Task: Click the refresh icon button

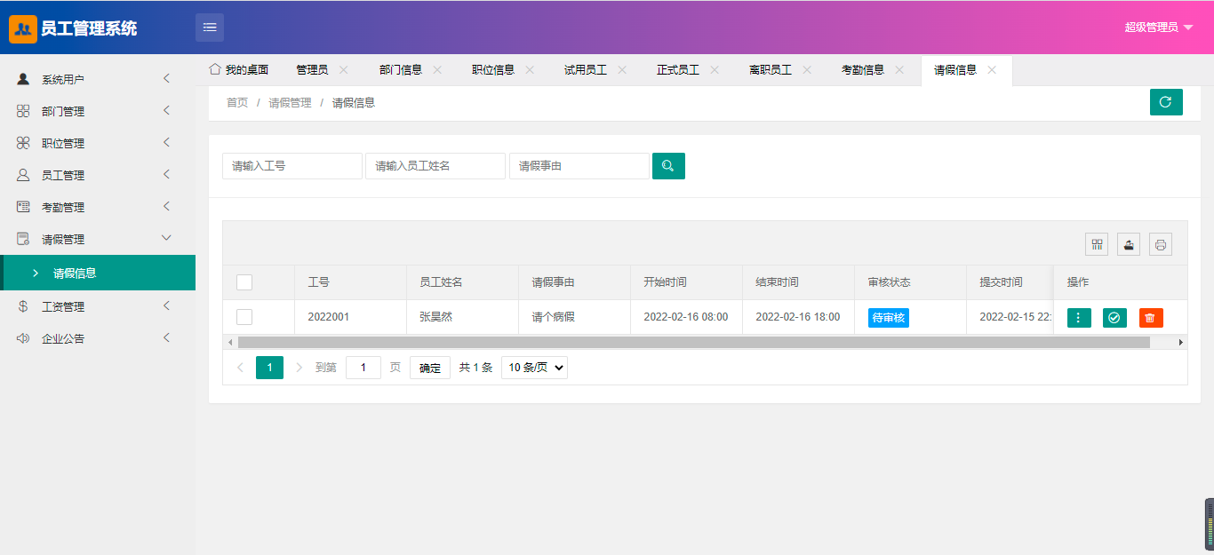Action: [x=1165, y=102]
